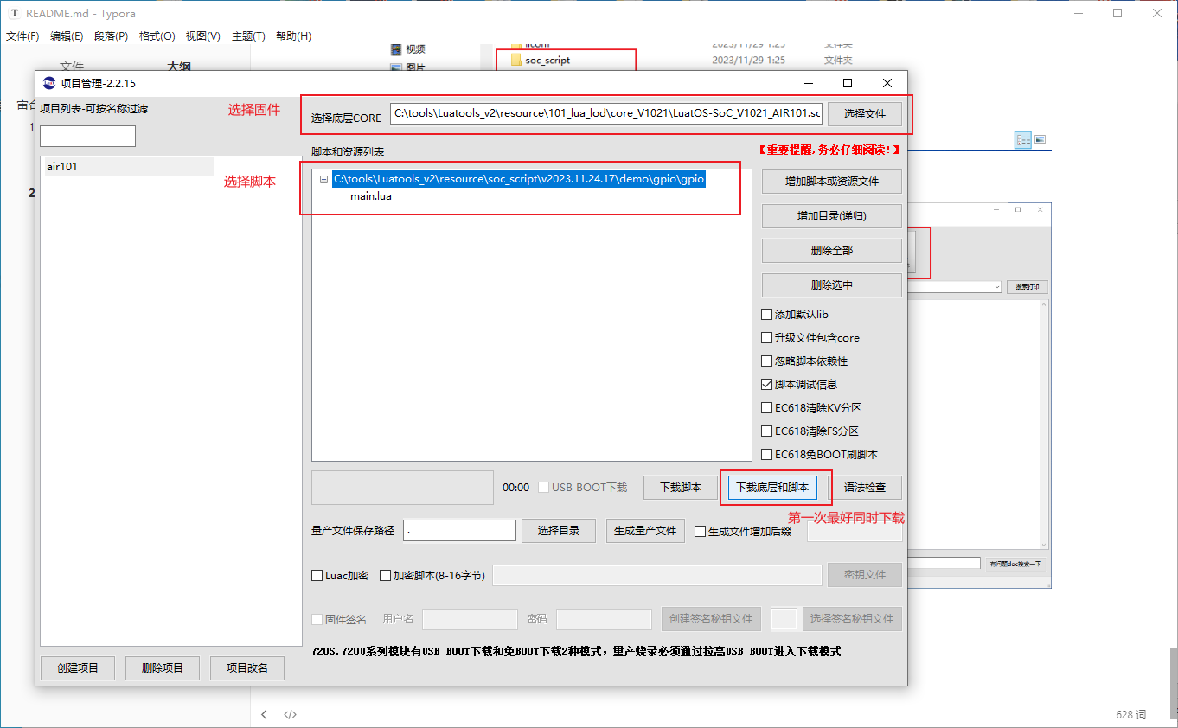
Task: Open the 格式(O) menu
Action: 157,36
